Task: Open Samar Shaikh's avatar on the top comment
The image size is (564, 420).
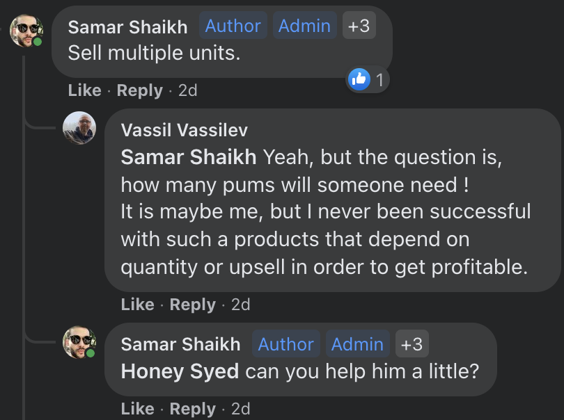Action: coord(26,30)
